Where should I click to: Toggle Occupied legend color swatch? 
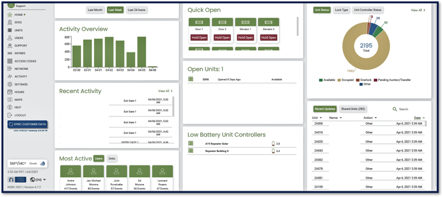click(339, 80)
